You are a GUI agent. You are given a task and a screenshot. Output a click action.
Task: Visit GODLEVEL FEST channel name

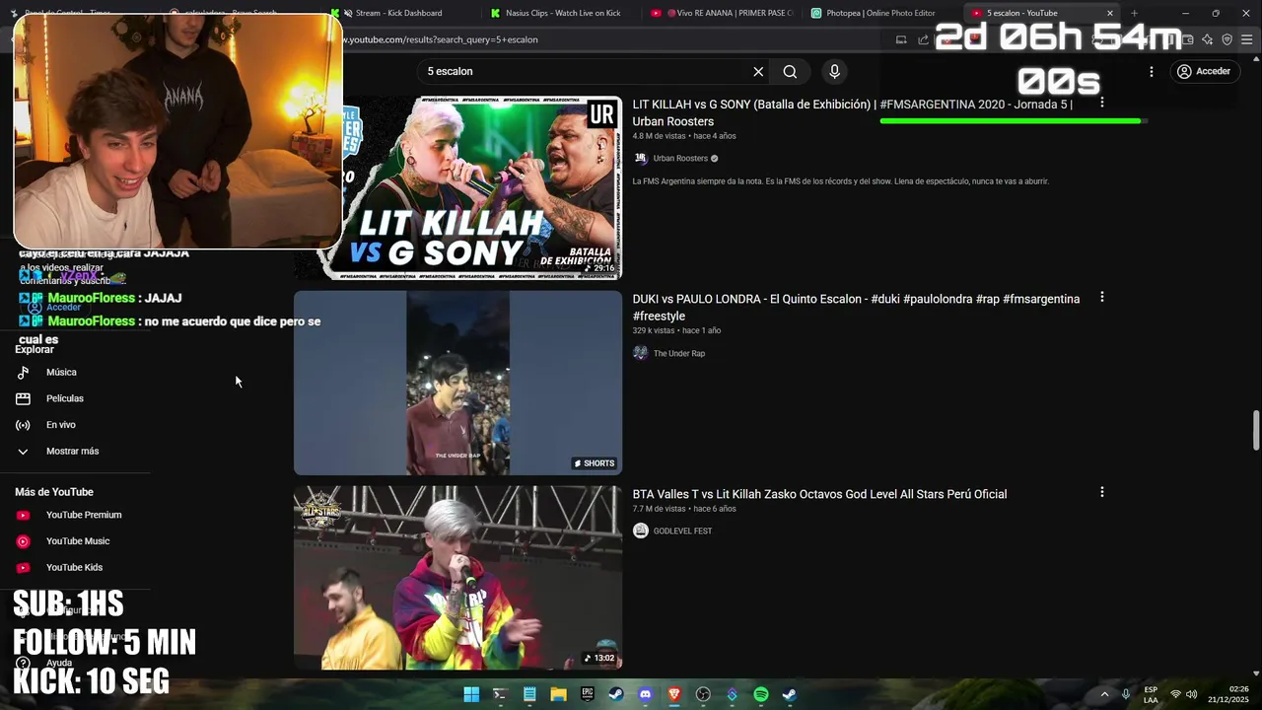[x=682, y=531]
